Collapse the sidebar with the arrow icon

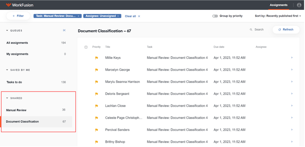(64, 30)
